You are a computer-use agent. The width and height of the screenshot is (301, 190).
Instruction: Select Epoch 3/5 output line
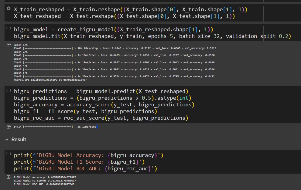(21, 59)
